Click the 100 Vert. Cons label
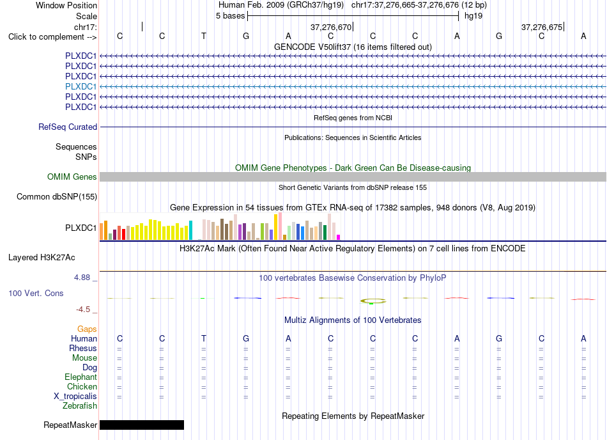The height and width of the screenshot is (440, 607). (x=36, y=293)
